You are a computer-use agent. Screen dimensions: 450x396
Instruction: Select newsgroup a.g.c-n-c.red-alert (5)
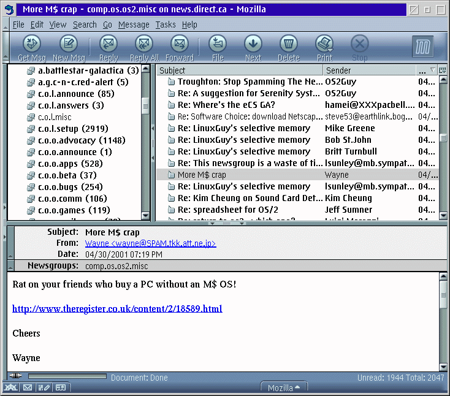click(83, 82)
